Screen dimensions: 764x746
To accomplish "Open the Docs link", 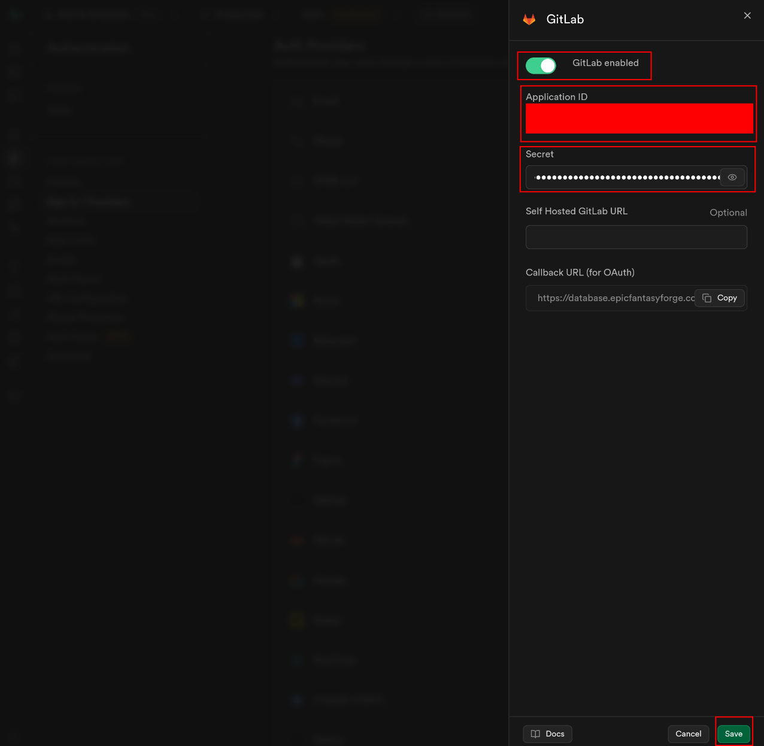I will (548, 734).
